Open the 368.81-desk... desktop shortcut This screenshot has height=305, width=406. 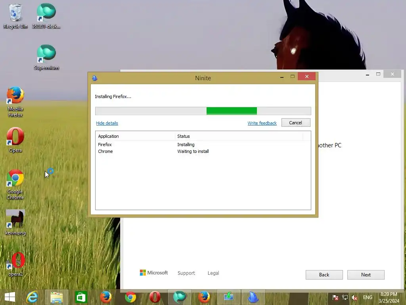[46, 16]
